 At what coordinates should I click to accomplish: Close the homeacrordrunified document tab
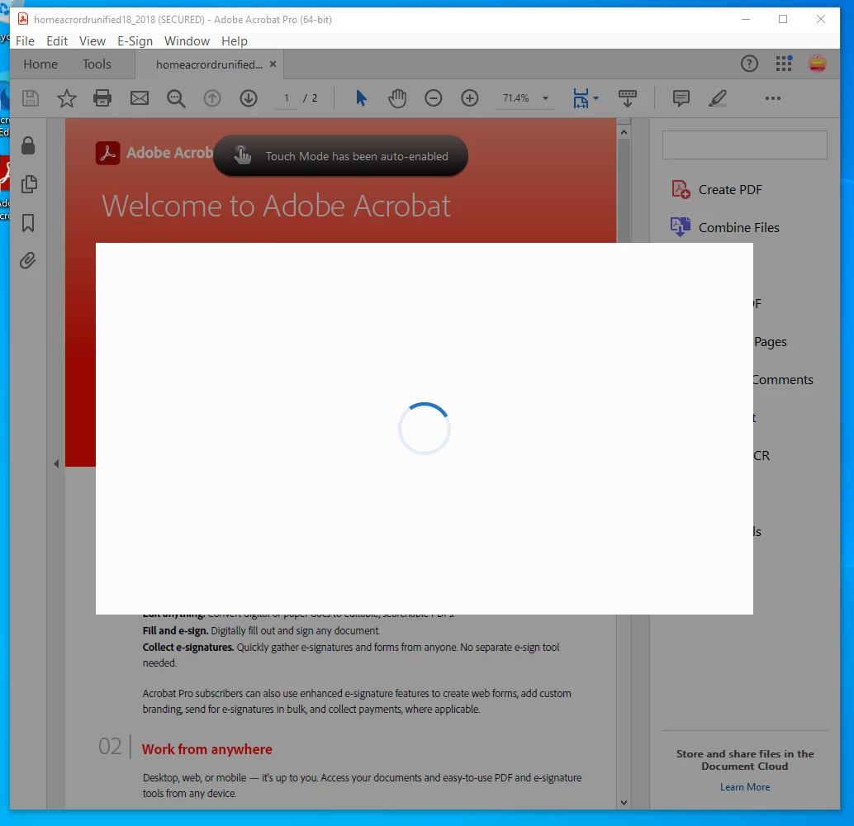[x=273, y=64]
